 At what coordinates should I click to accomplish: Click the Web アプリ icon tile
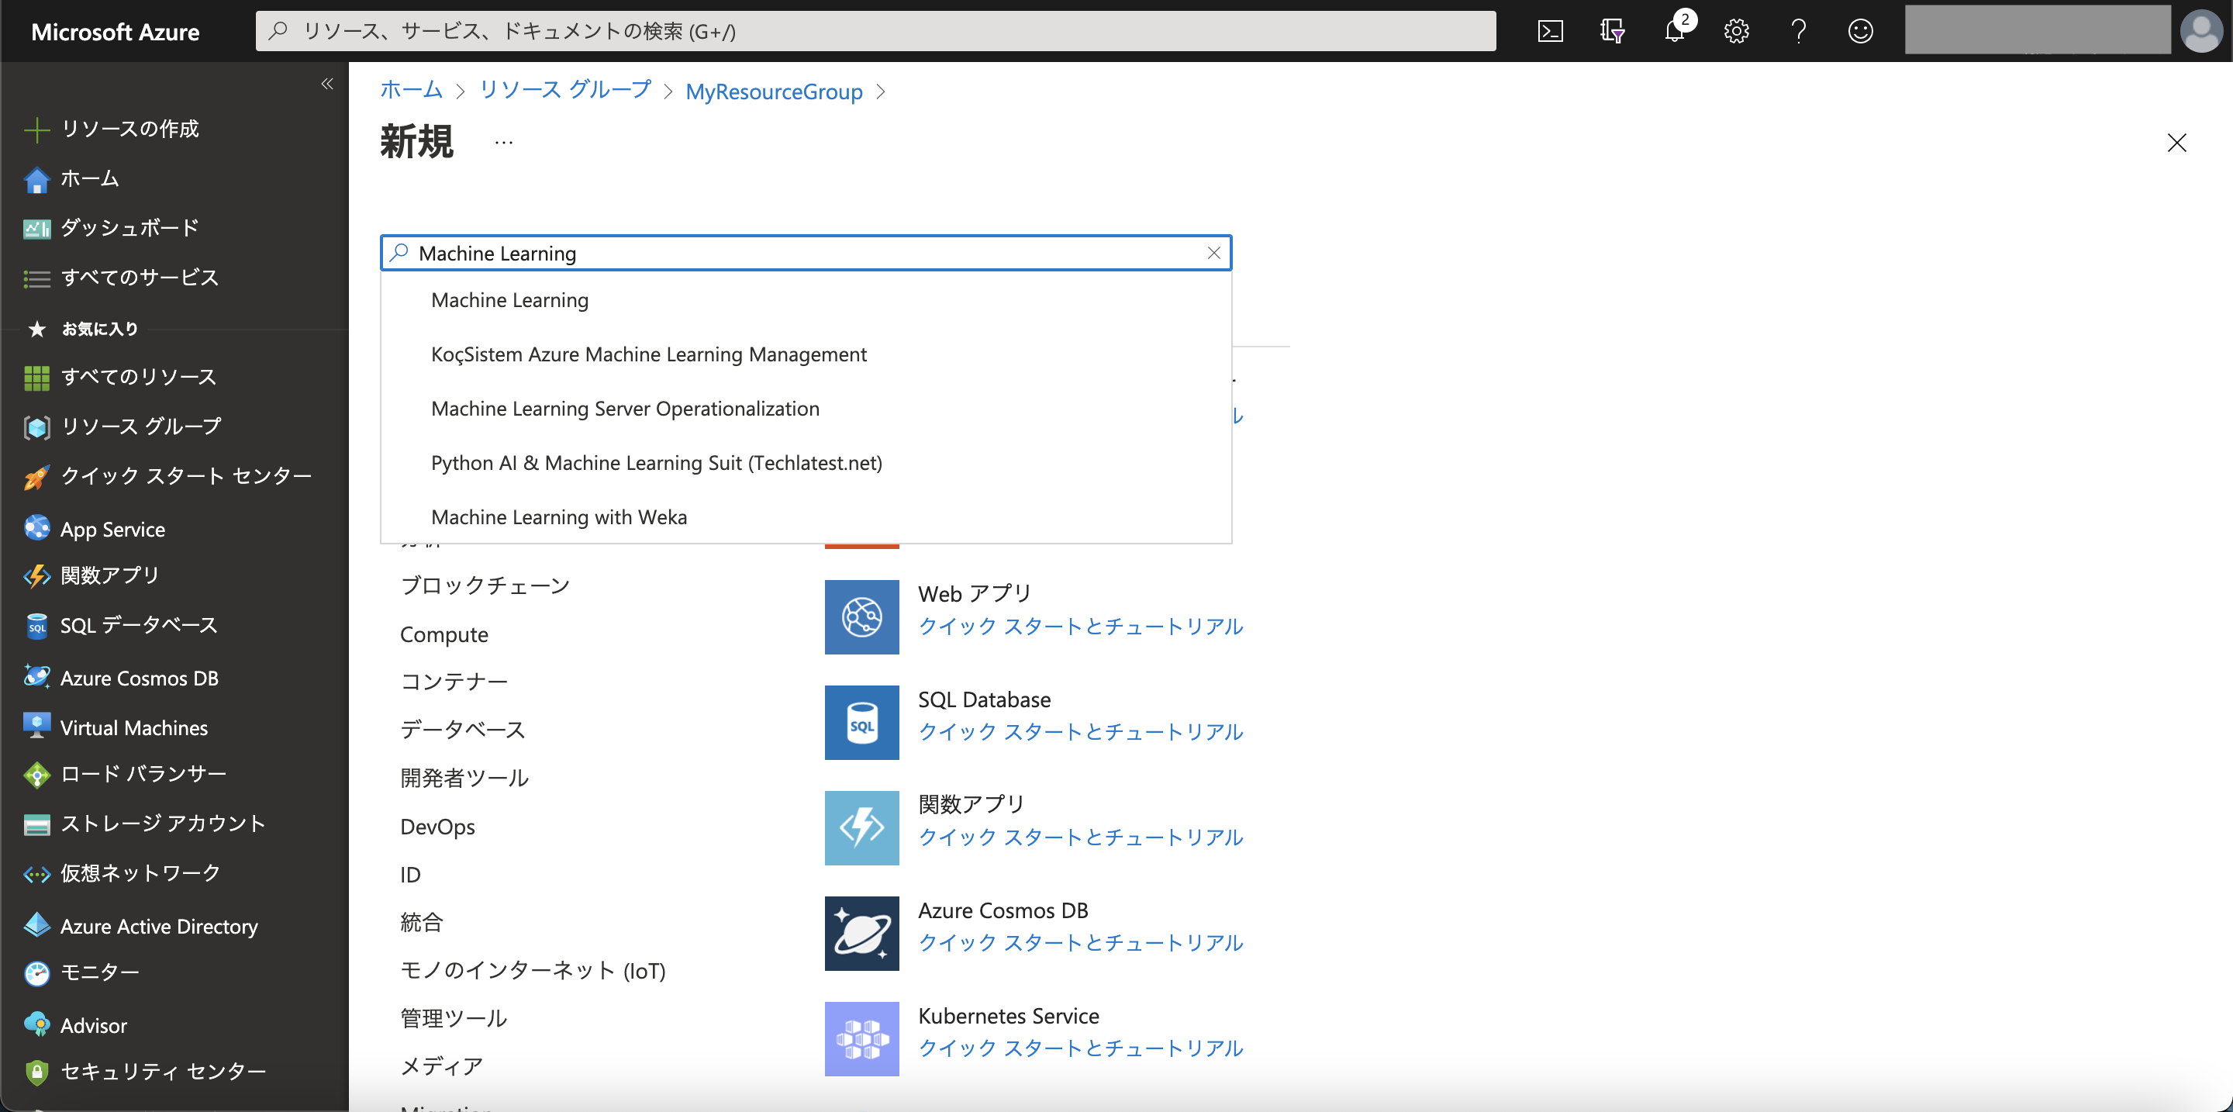click(x=861, y=617)
